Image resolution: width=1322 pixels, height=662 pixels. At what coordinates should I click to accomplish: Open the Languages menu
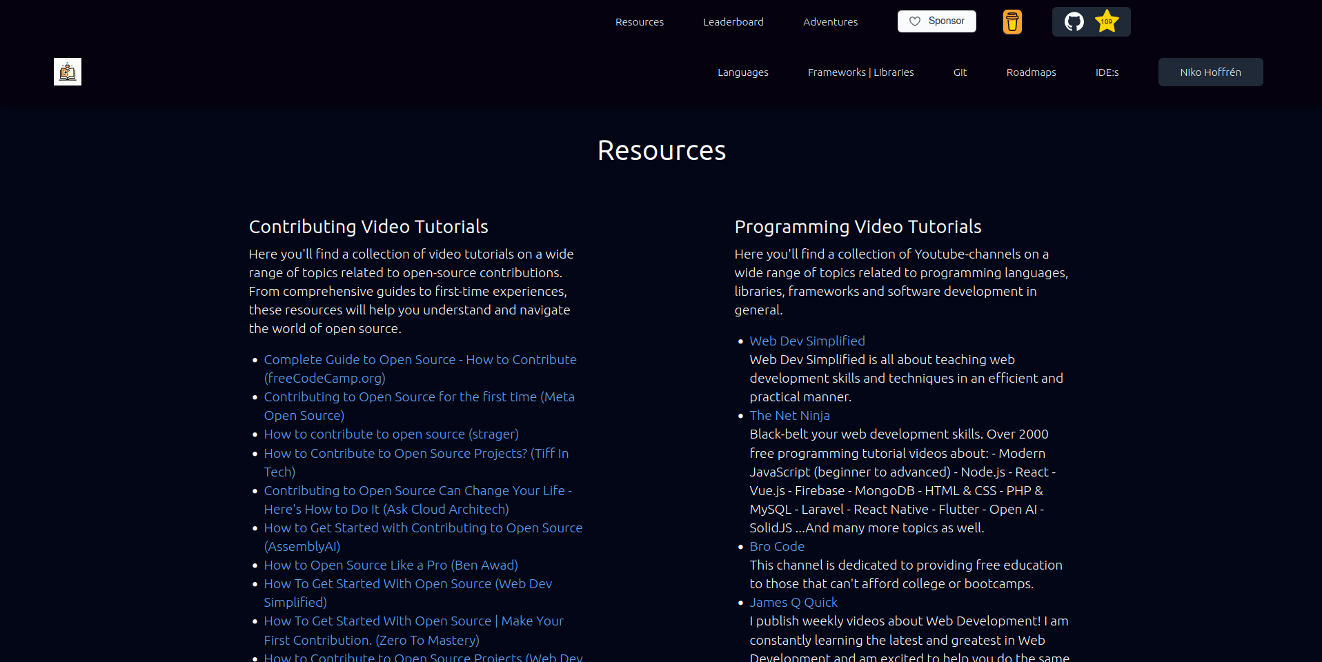click(x=743, y=72)
